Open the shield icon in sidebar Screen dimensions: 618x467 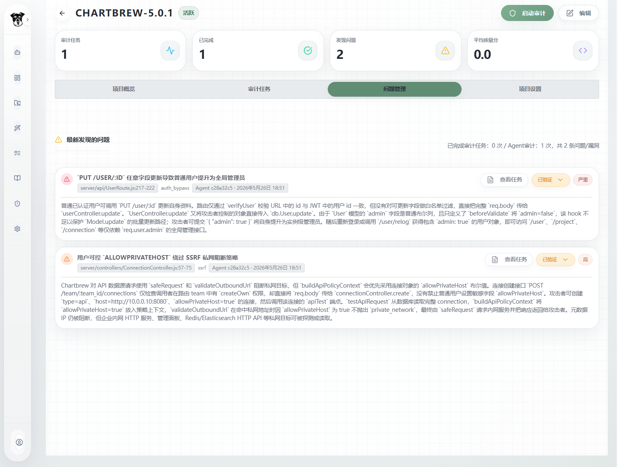[17, 204]
